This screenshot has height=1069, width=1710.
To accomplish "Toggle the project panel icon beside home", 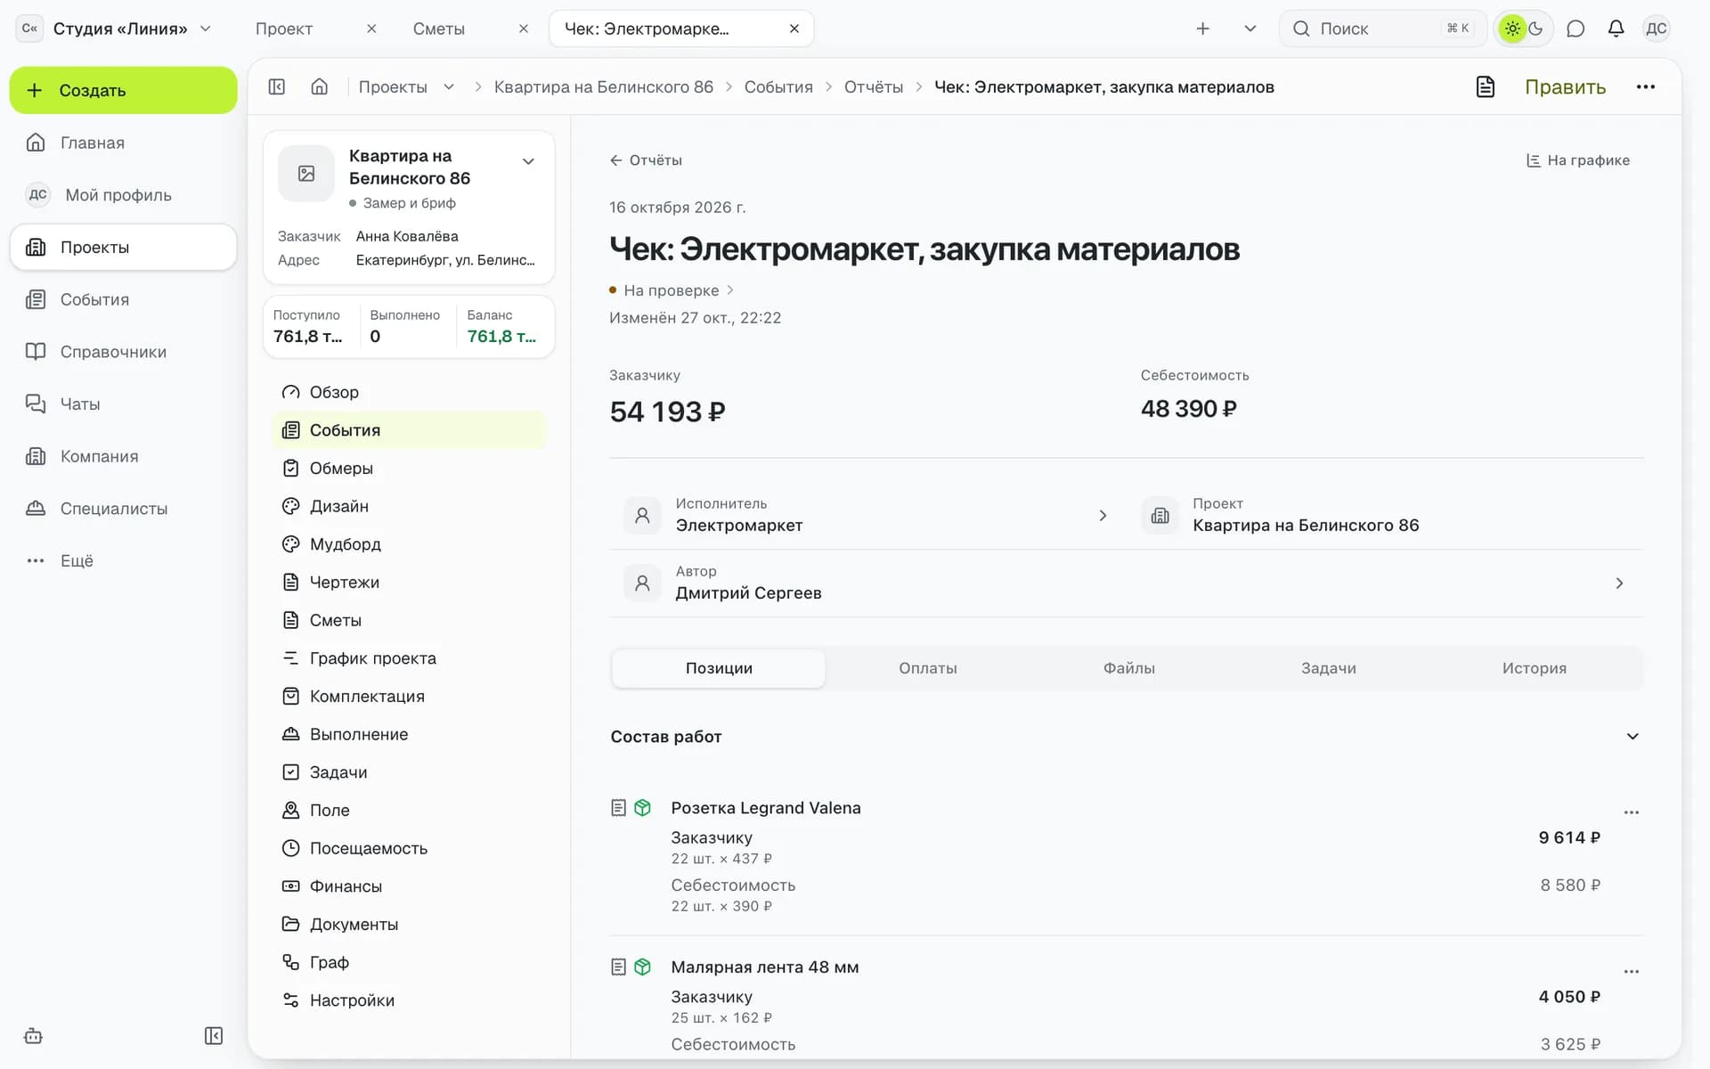I will pos(277,86).
